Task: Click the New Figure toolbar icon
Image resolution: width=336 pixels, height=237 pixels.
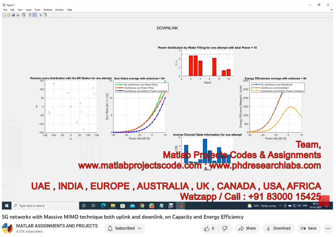Action: point(4,15)
